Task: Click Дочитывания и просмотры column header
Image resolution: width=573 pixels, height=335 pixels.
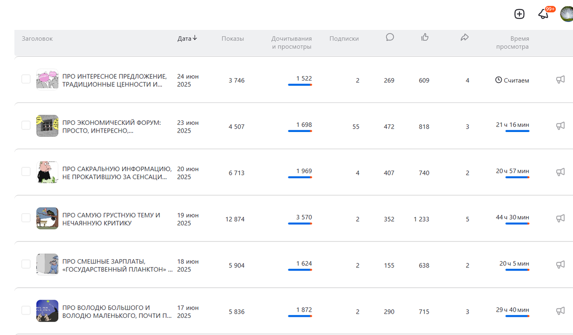Action: pyautogui.click(x=292, y=42)
